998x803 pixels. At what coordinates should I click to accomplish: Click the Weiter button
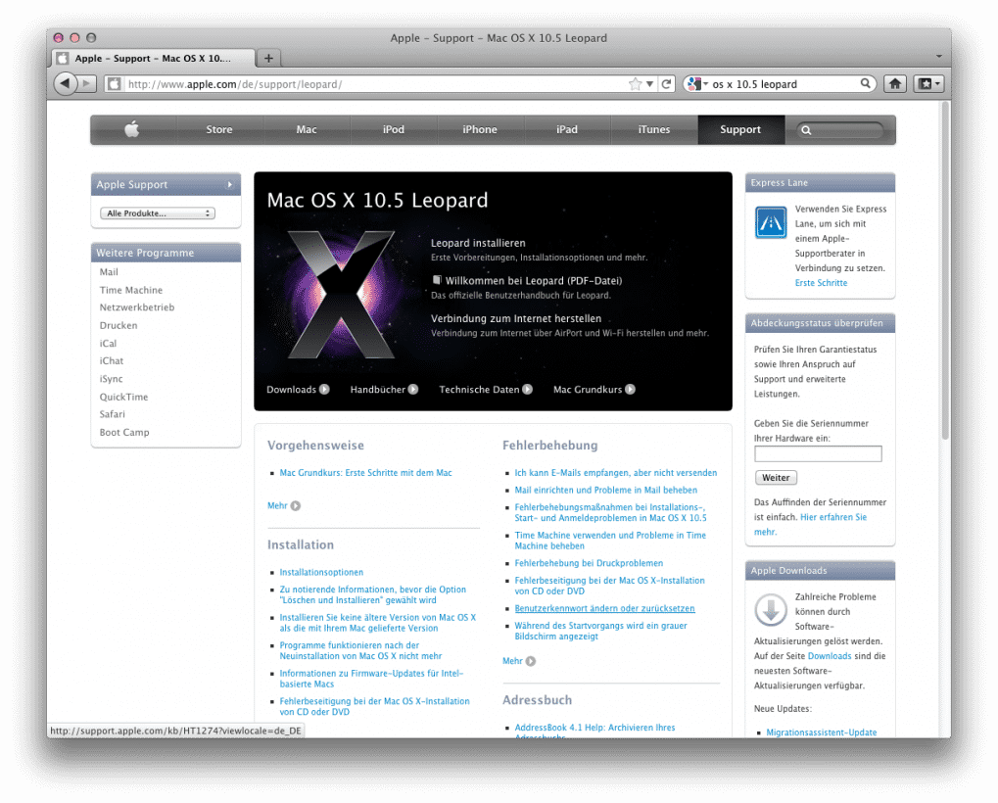coord(776,477)
